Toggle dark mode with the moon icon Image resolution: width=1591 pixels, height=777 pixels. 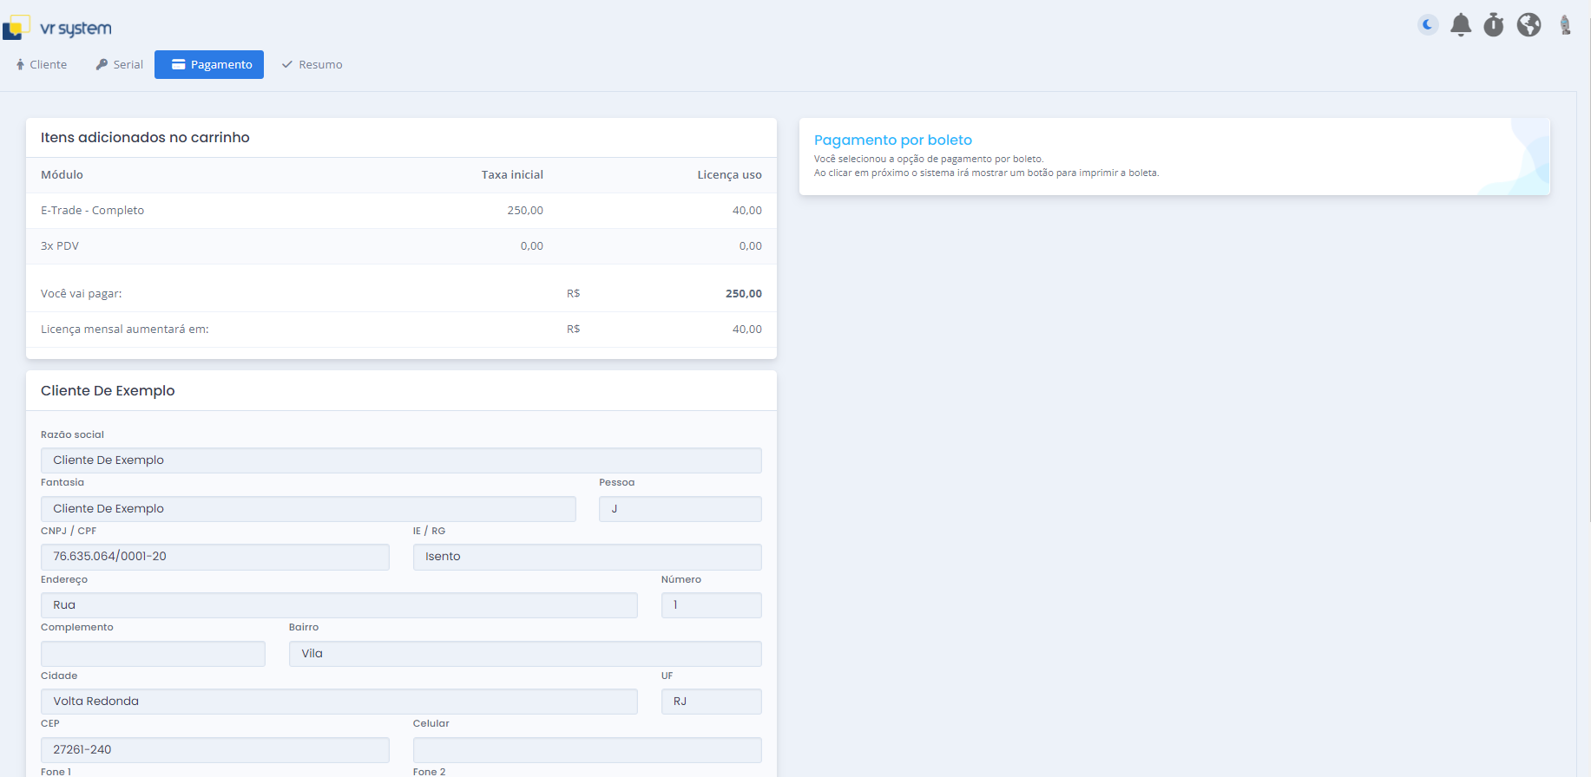pyautogui.click(x=1428, y=25)
